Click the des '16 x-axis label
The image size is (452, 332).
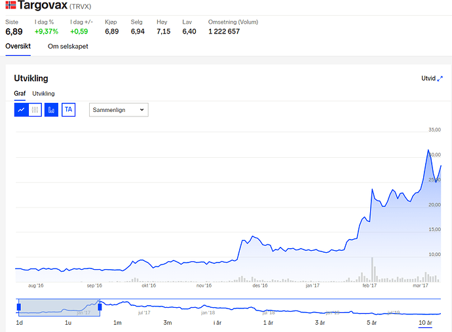pyautogui.click(x=260, y=286)
